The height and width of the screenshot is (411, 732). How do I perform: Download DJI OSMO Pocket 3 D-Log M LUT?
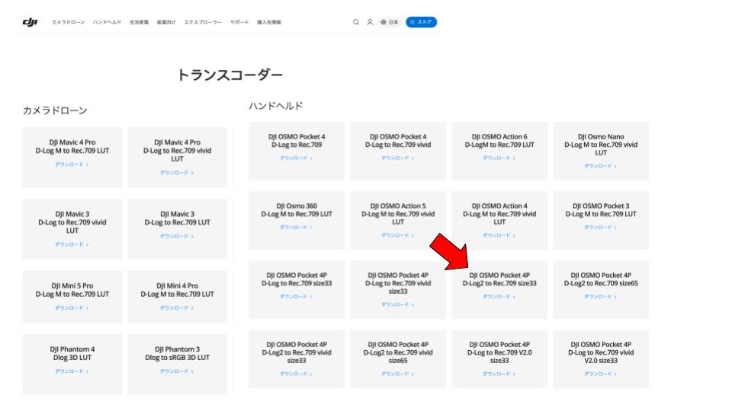[600, 228]
